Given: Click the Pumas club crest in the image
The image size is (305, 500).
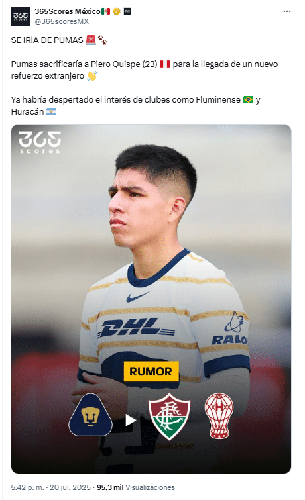Looking at the screenshot, I should point(90,415).
